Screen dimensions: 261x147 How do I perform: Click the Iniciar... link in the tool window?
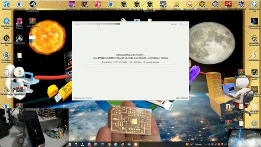click(x=174, y=24)
